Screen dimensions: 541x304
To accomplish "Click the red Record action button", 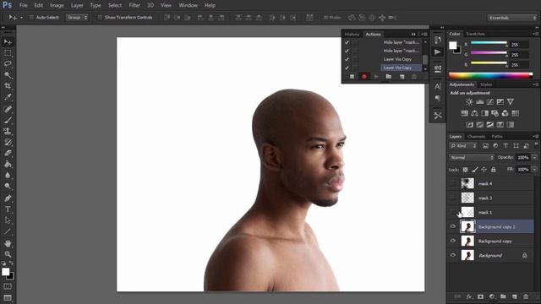I will (x=364, y=77).
